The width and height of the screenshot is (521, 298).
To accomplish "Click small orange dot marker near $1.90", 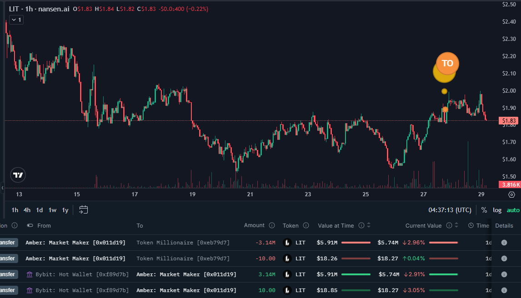I will (445, 109).
